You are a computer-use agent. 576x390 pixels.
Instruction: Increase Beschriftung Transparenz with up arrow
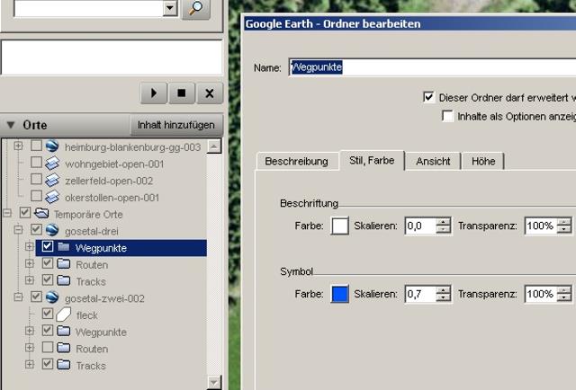[564, 222]
